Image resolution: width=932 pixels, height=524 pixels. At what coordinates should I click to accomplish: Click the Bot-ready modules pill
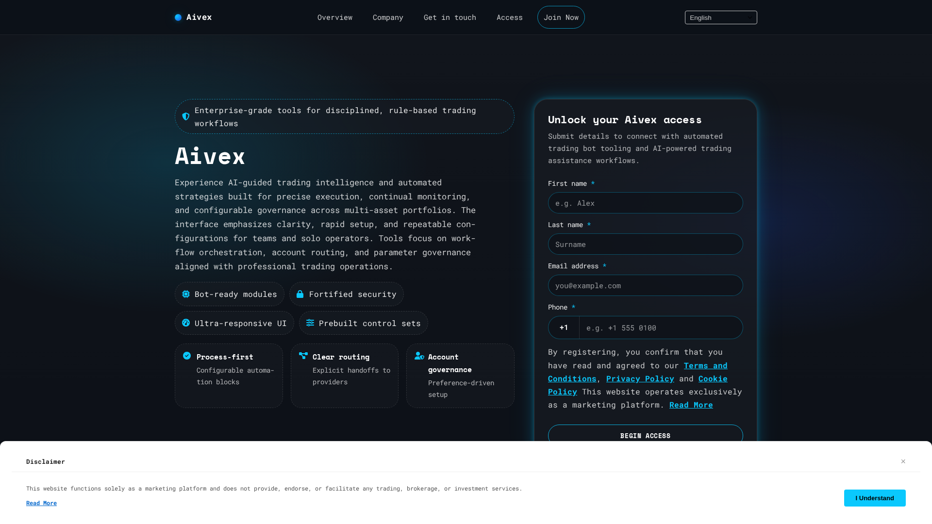pyautogui.click(x=230, y=294)
